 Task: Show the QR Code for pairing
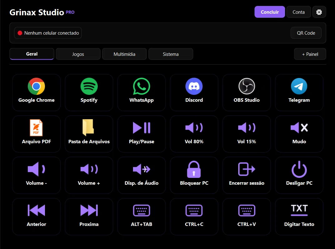(306, 33)
